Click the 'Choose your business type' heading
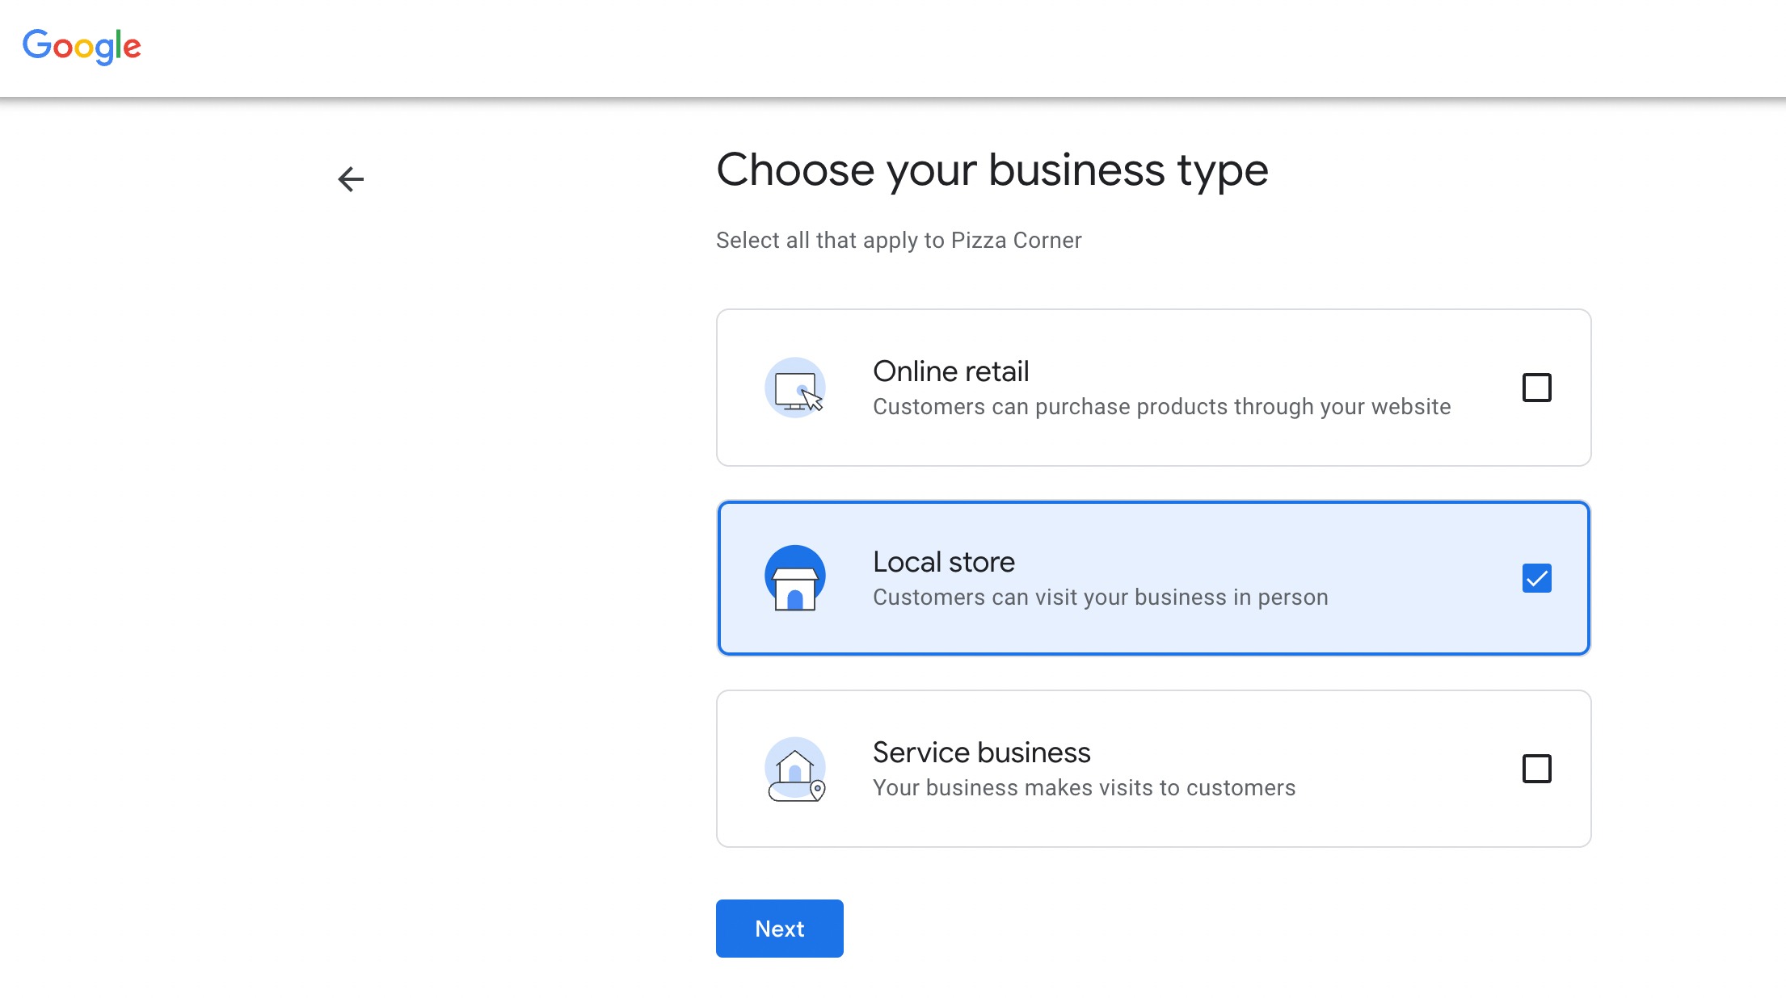 [992, 170]
